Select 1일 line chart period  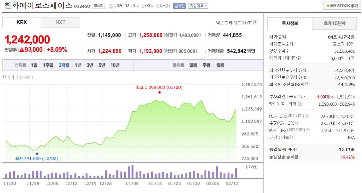(x=34, y=65)
